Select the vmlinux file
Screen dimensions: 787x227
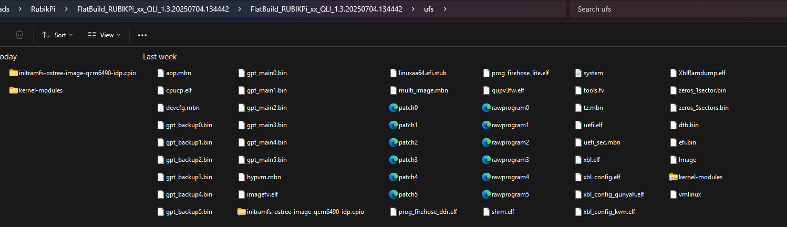pos(689,194)
